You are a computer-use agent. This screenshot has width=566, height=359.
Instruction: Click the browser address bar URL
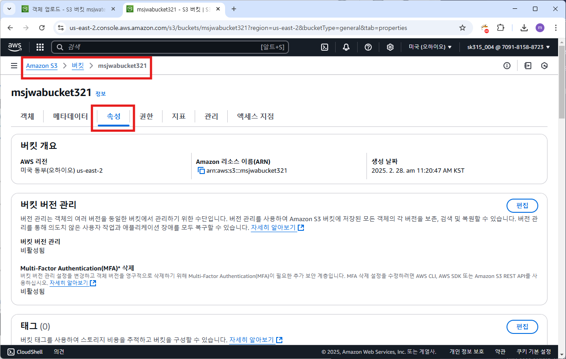tap(238, 28)
